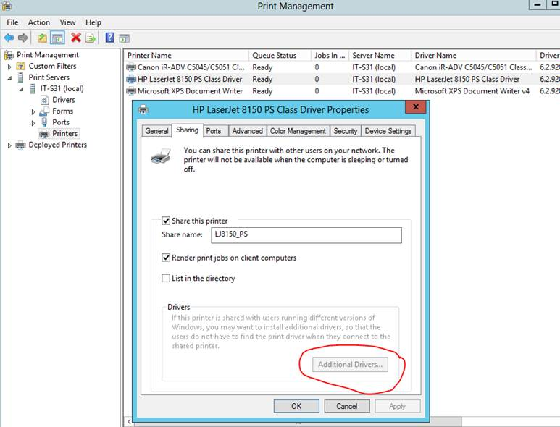This screenshot has width=560, height=427.
Task: Select Print Management root node
Action: (48, 55)
